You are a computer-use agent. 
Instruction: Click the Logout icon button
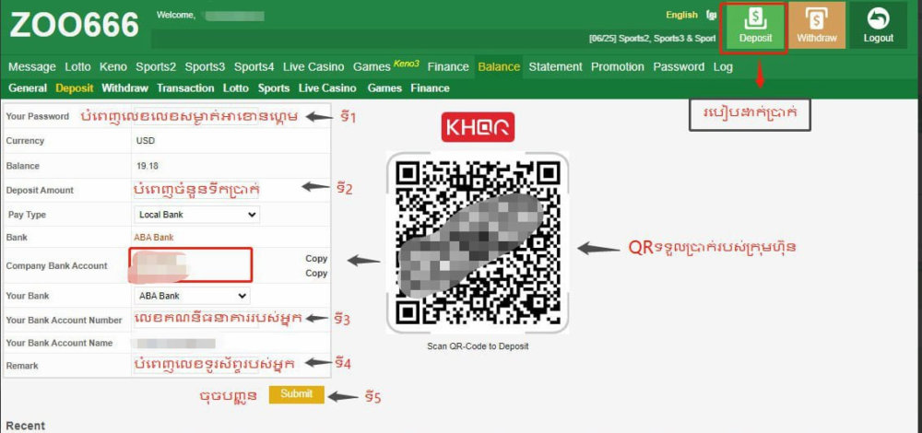(878, 26)
